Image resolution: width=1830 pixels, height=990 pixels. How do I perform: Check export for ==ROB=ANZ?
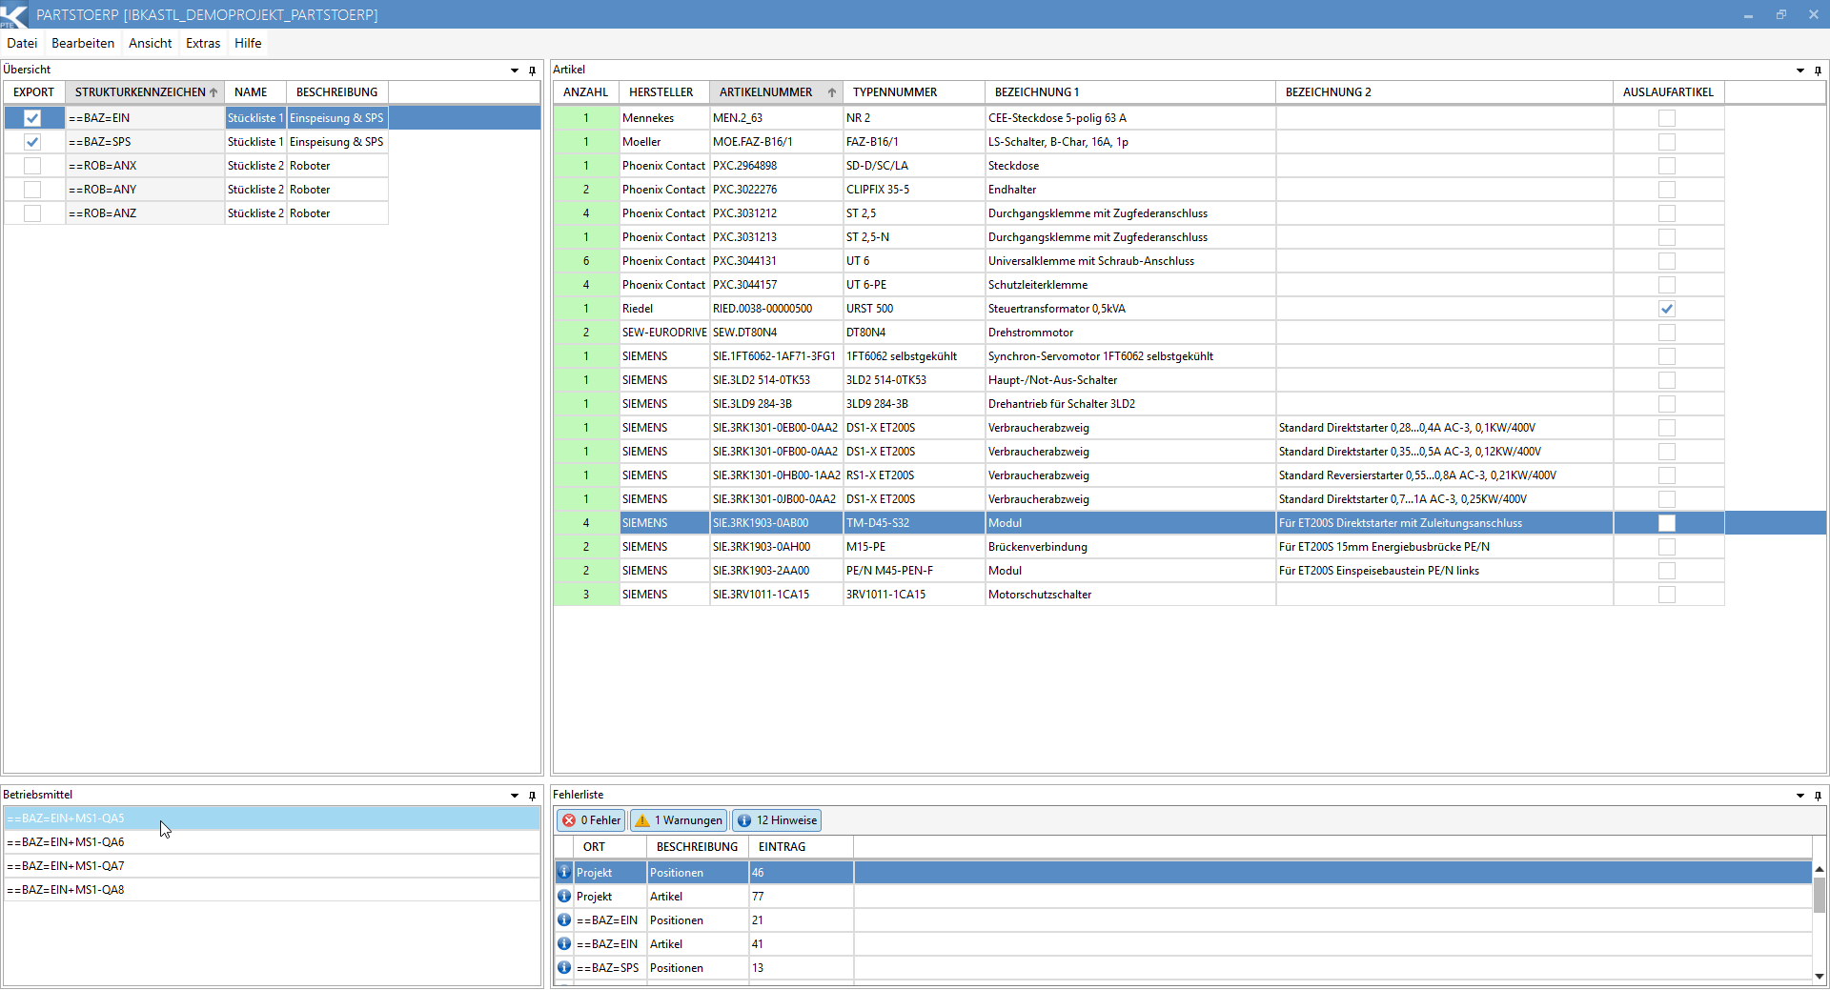[32, 213]
